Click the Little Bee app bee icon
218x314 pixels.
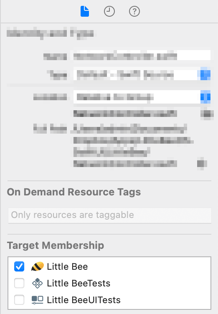(x=38, y=266)
